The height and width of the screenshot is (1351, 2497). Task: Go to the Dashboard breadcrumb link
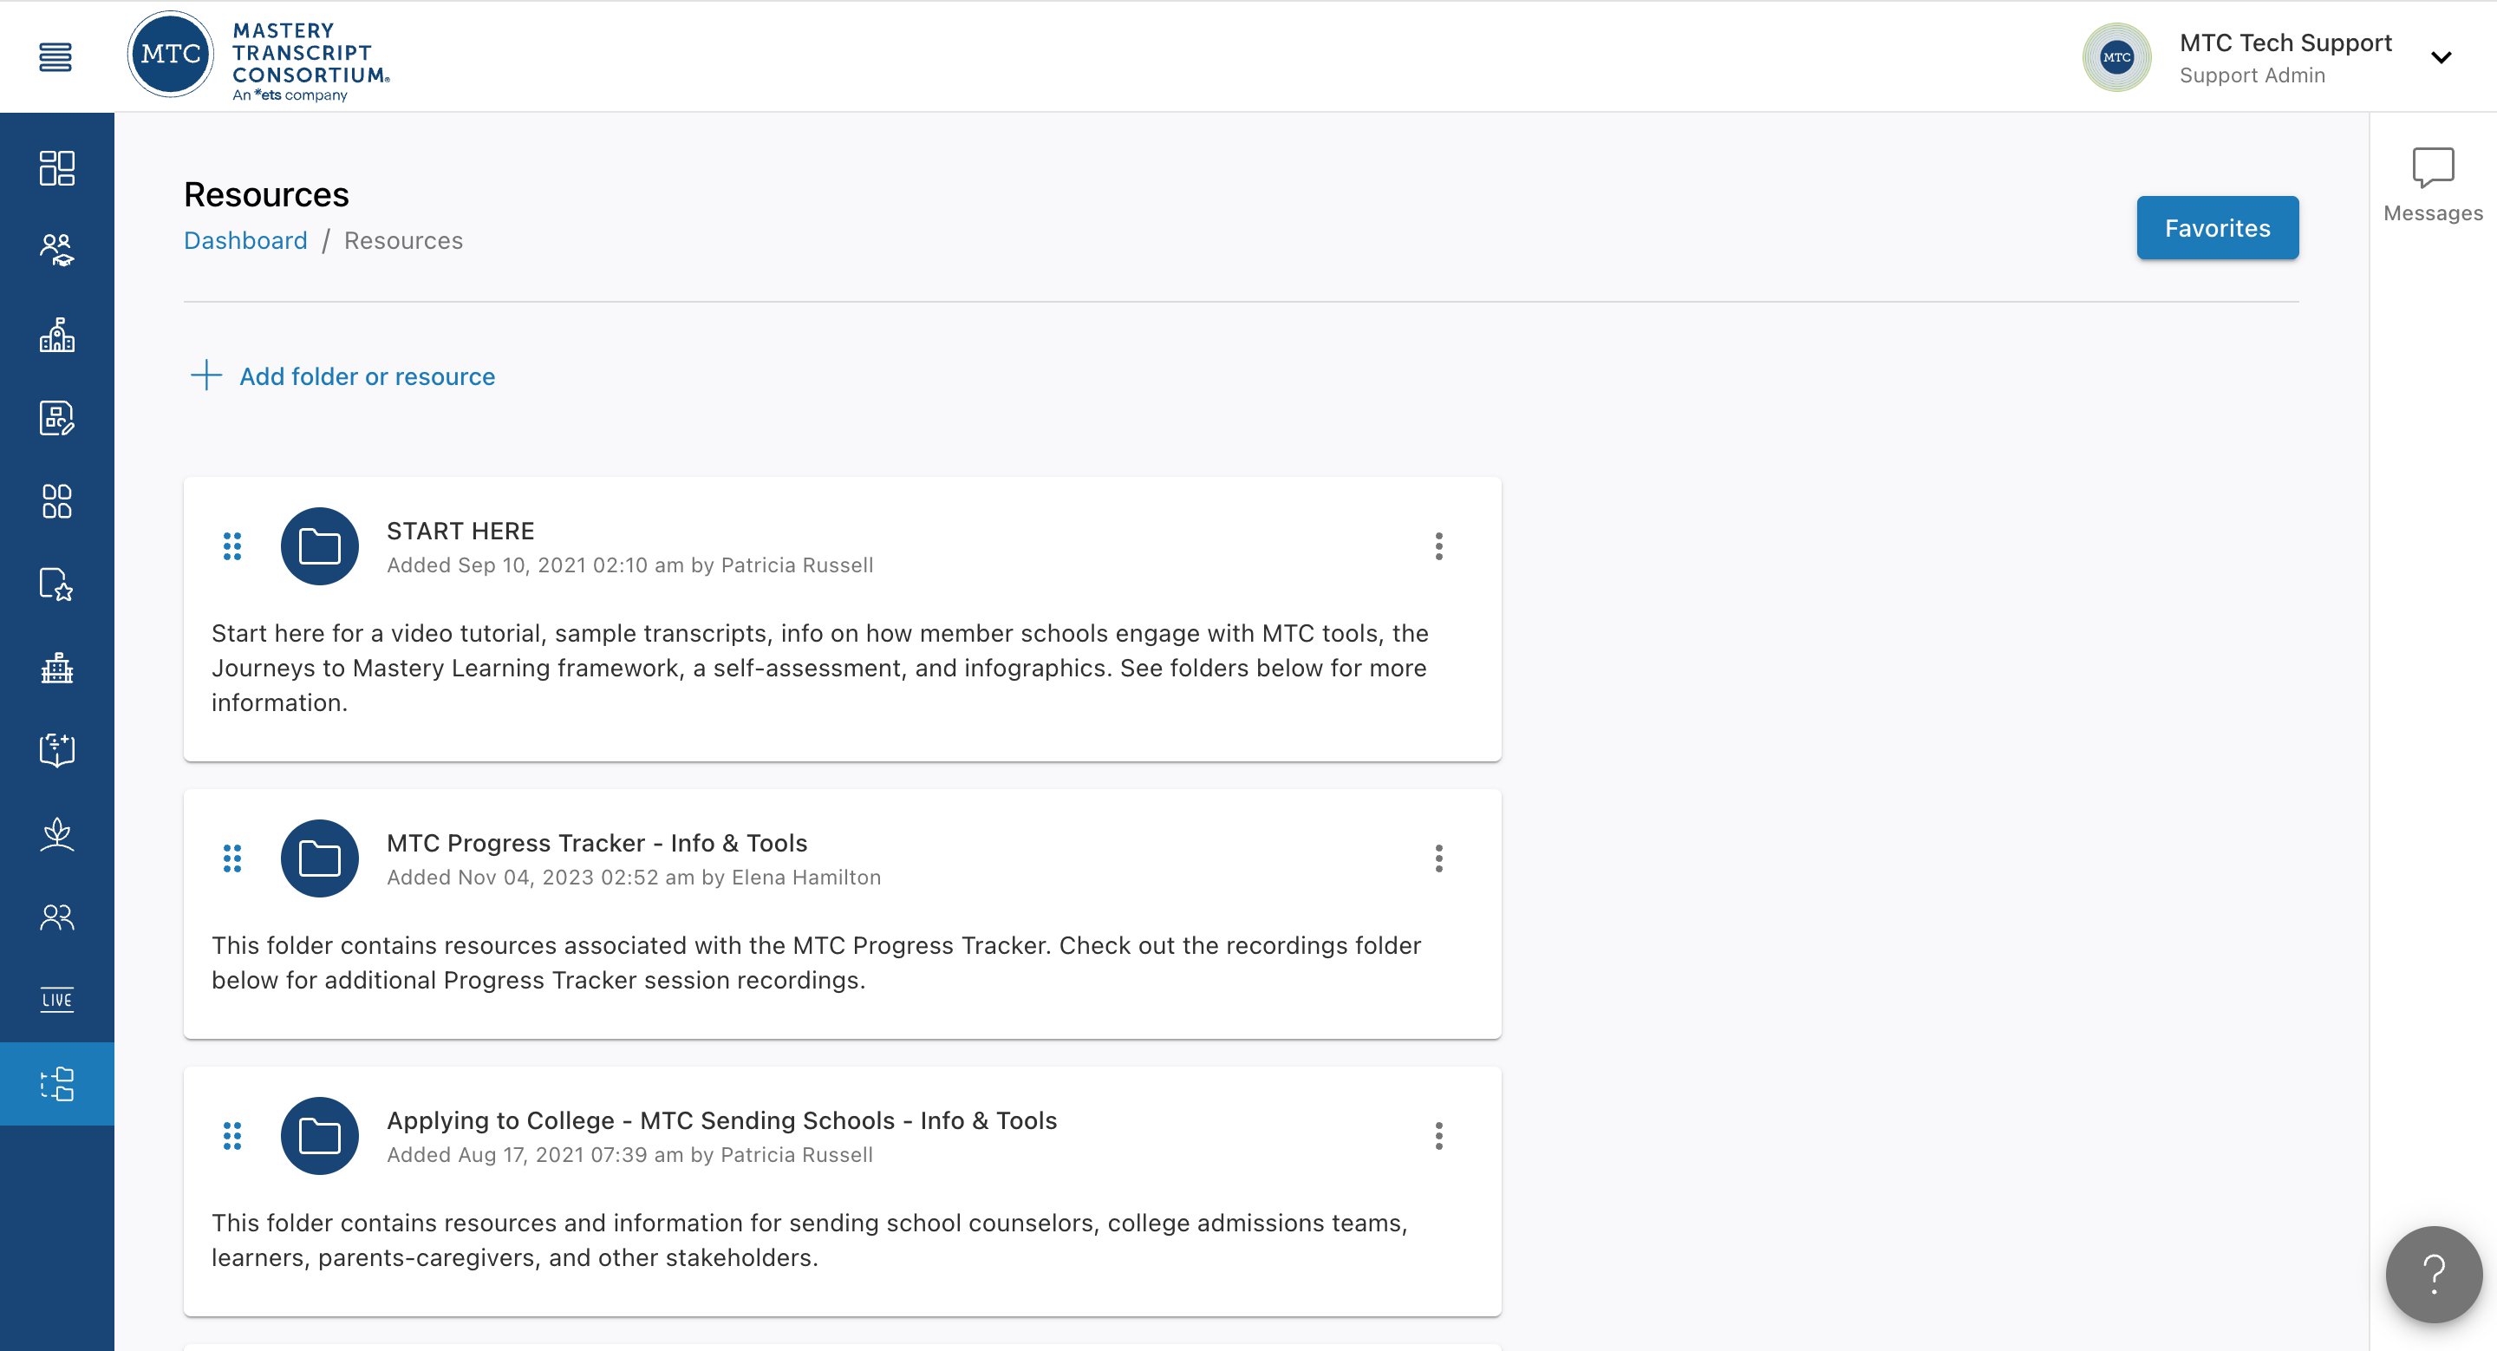coord(245,240)
